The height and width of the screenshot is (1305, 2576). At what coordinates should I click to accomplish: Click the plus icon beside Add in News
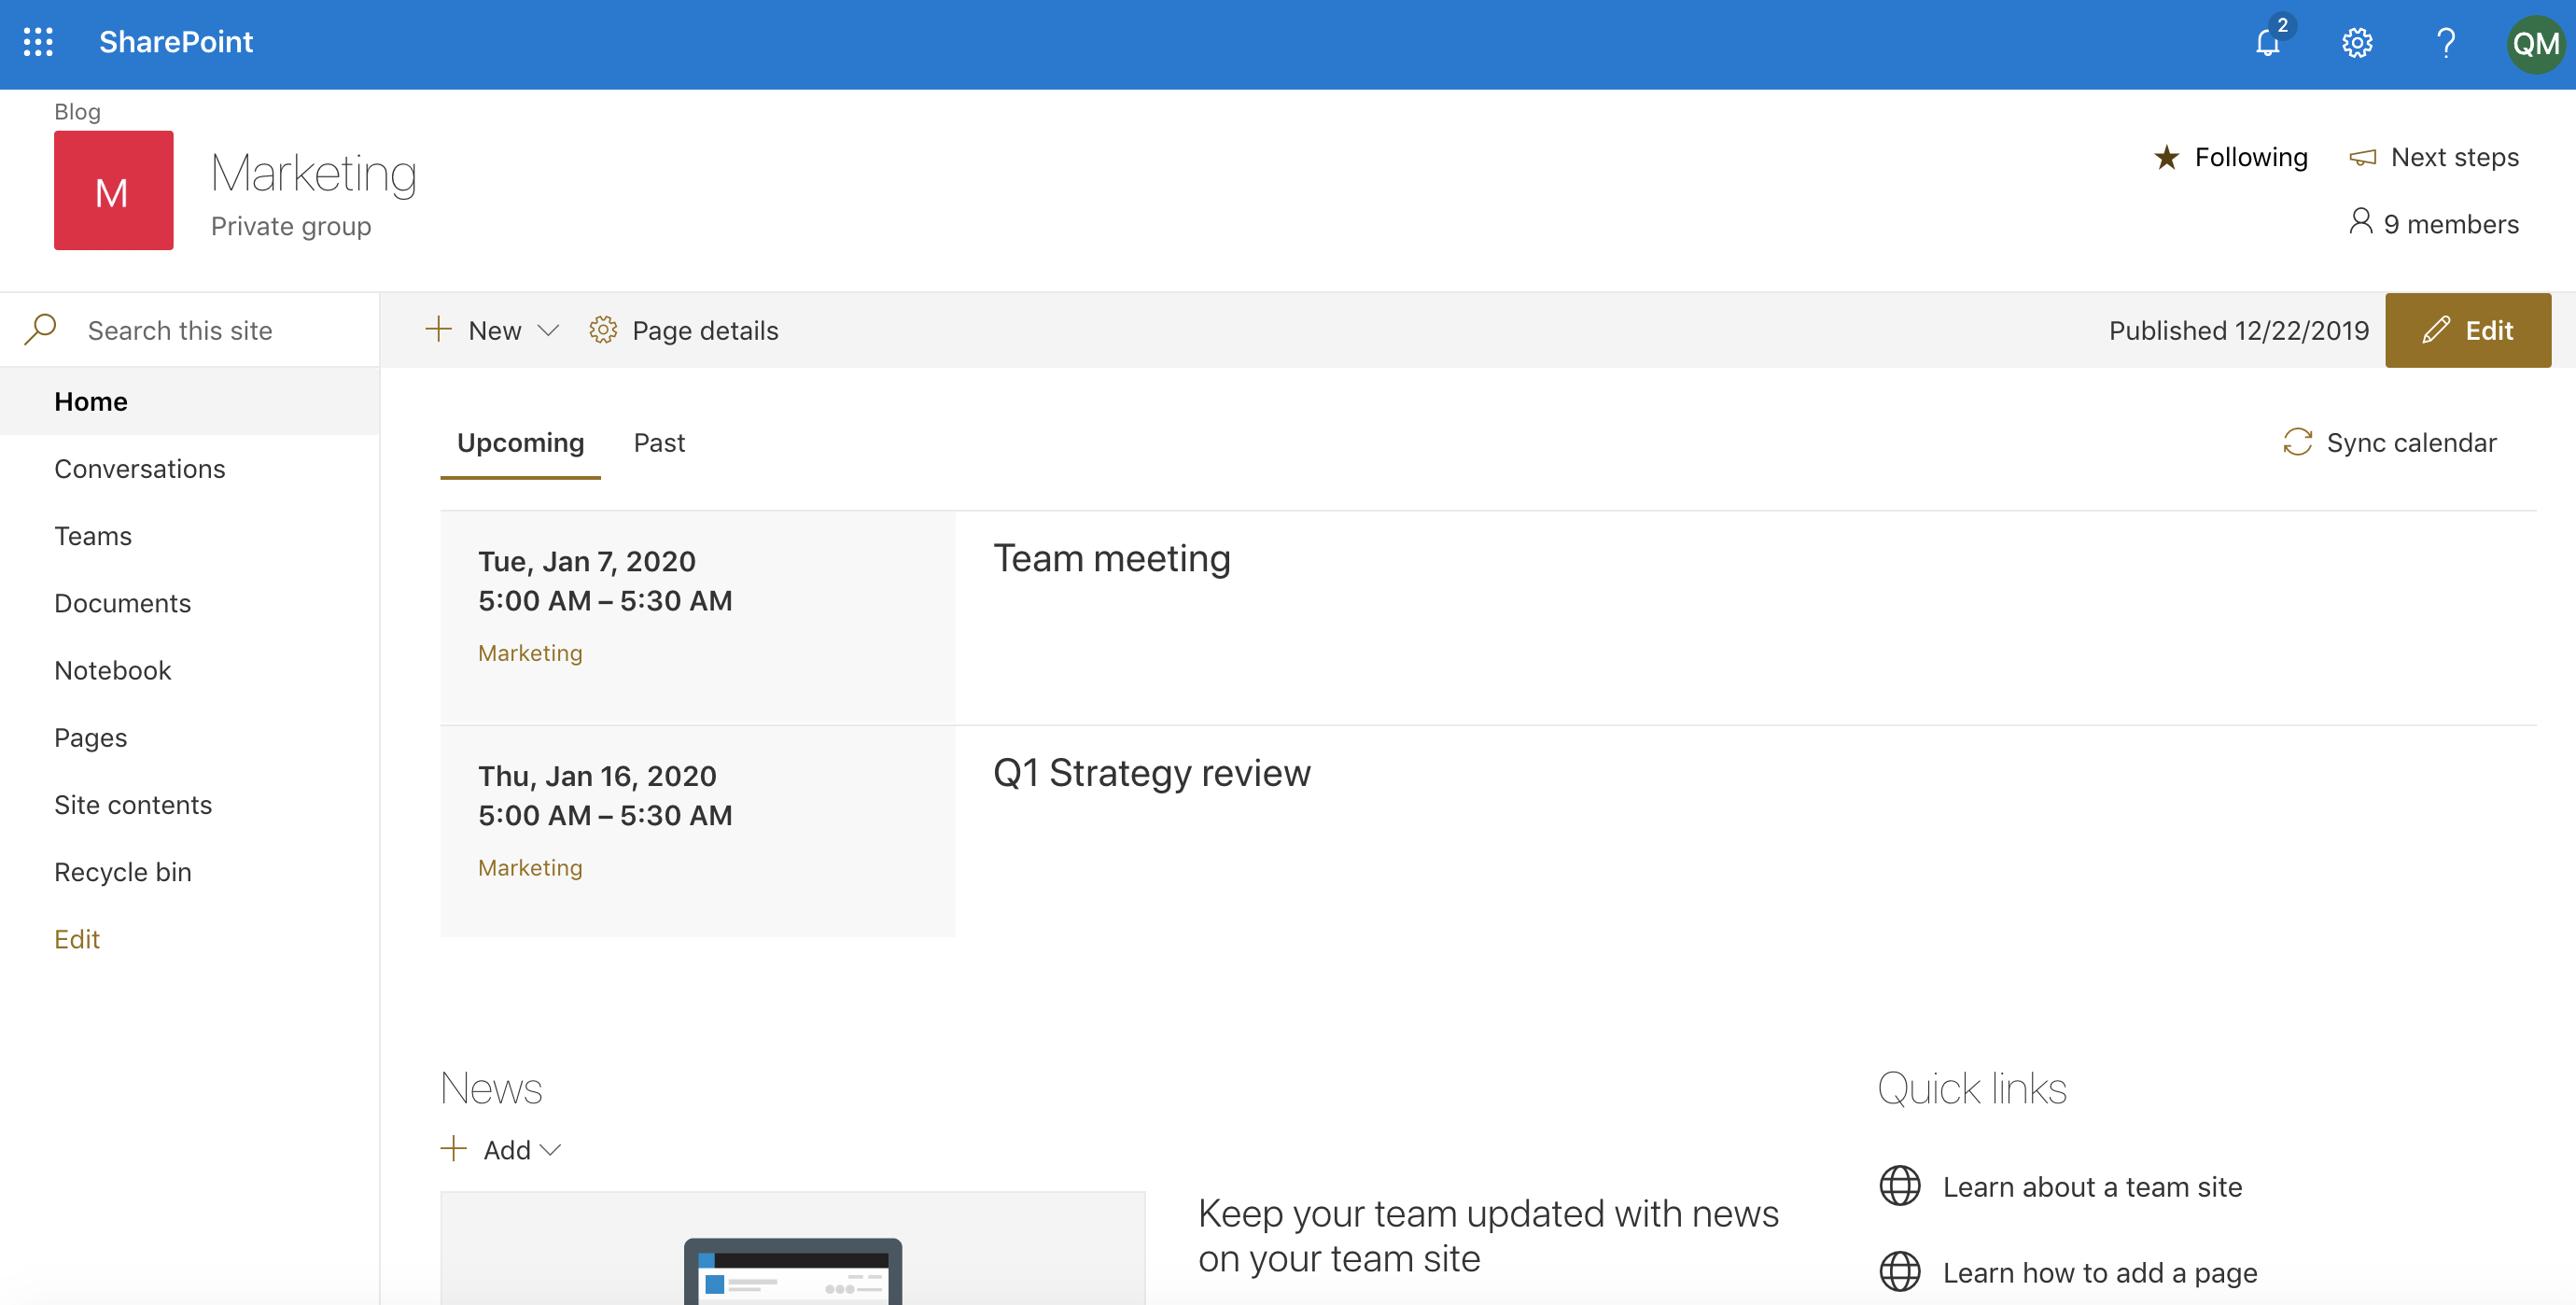453,1148
